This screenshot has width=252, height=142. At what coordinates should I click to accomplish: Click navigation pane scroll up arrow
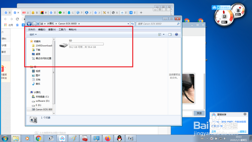(x=54, y=39)
